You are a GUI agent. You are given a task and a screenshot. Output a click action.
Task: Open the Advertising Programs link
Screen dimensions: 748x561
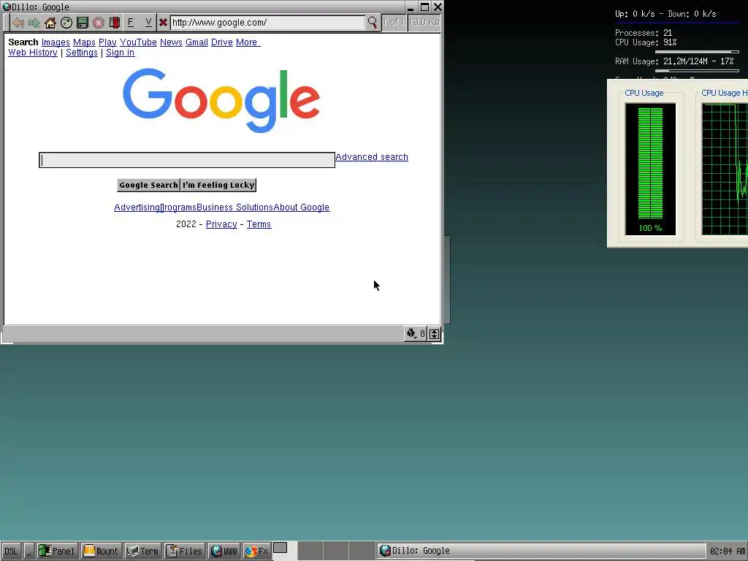point(155,207)
